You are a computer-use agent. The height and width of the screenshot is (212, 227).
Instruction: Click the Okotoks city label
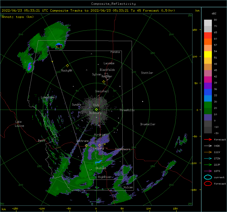[x=101, y=168]
